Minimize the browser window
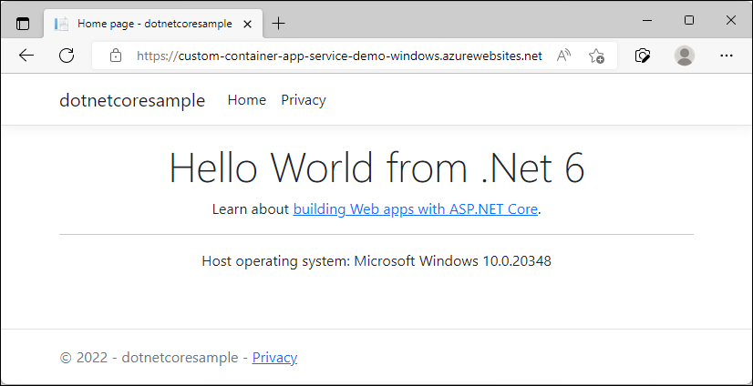The image size is (753, 386). [646, 20]
